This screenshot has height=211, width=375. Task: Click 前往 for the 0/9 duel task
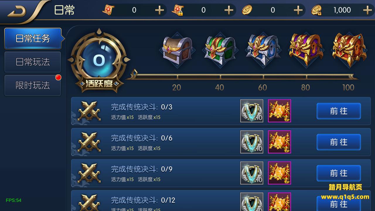(339, 173)
